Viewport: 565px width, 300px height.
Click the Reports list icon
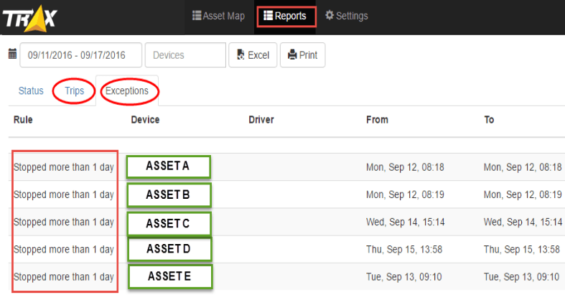coord(268,15)
